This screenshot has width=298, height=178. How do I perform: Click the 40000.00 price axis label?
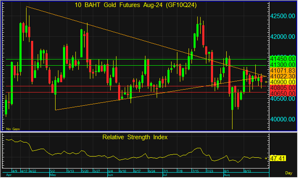pos(282,120)
